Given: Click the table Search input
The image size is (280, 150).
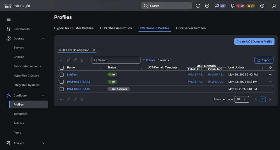Looking at the screenshot, I should coord(116,60).
